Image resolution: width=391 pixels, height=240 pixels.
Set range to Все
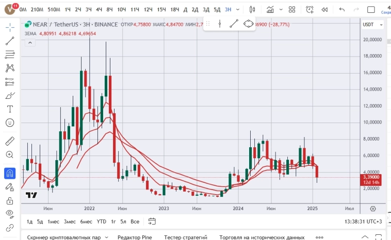point(135,221)
